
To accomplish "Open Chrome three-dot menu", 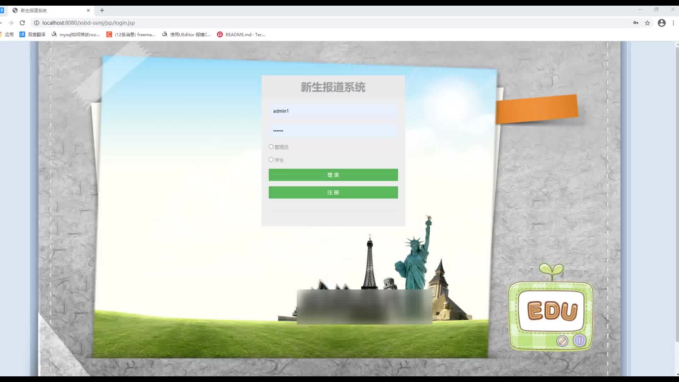I will [x=673, y=23].
